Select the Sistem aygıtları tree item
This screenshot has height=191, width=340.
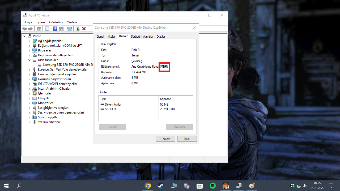49,117
